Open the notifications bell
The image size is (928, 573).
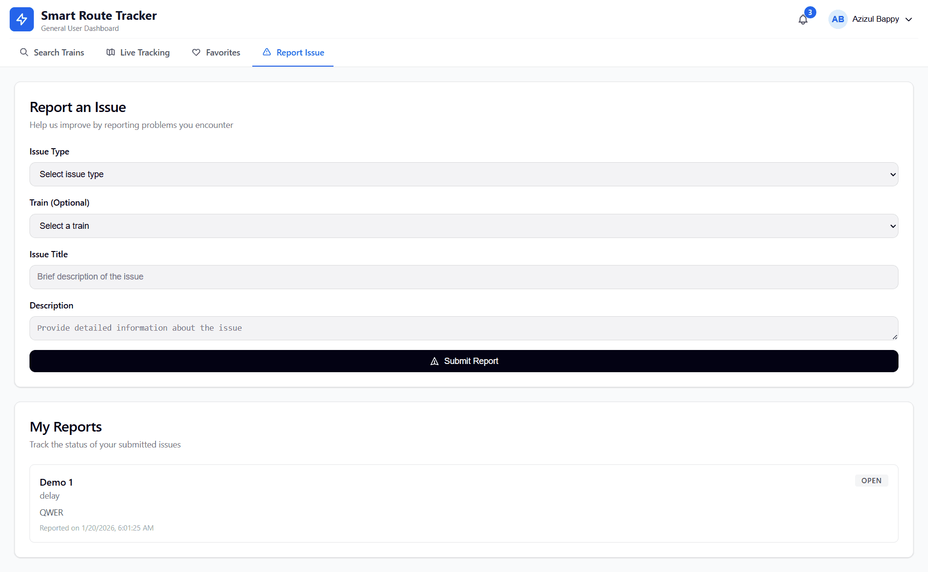coord(803,20)
